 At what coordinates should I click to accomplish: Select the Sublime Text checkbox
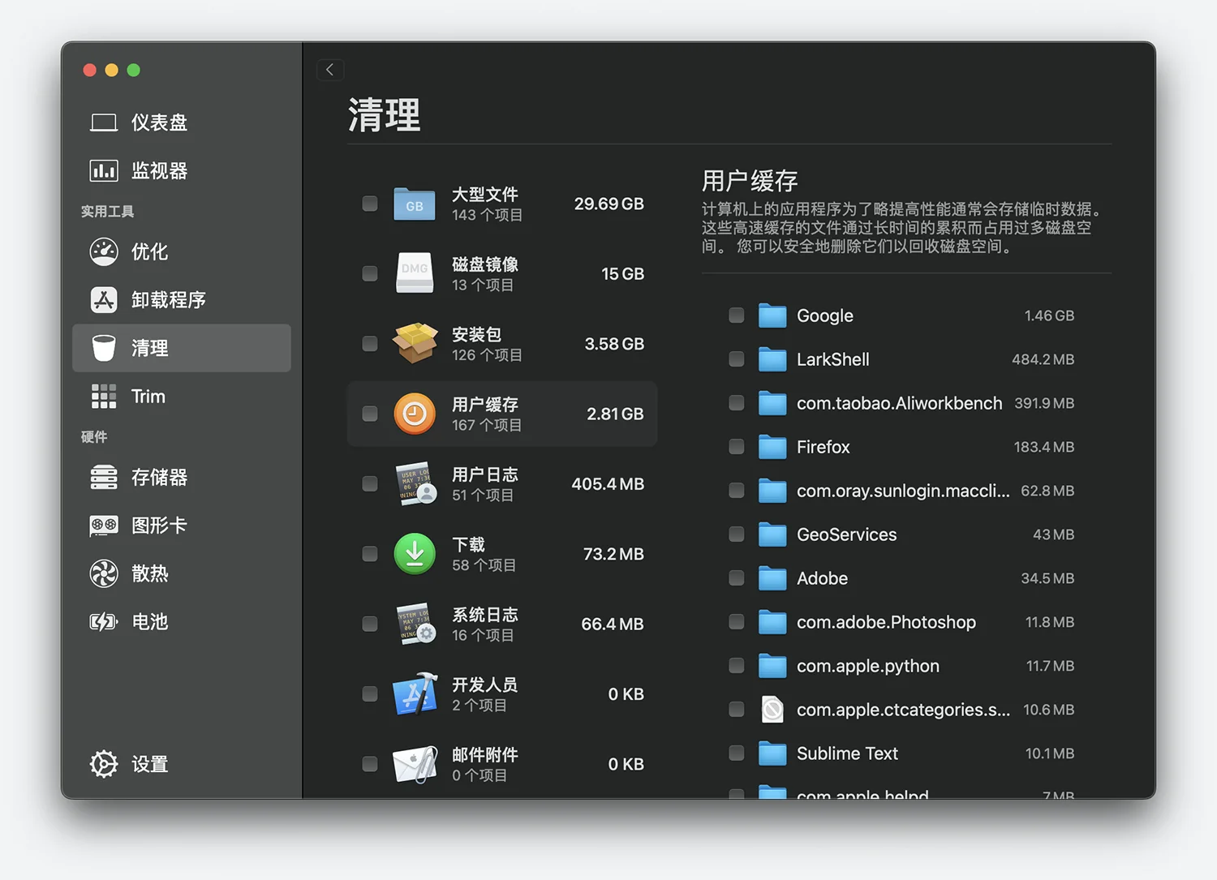(737, 753)
